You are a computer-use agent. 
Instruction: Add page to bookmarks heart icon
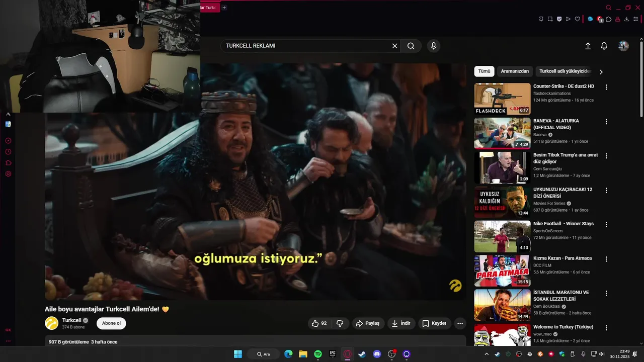pos(577,19)
